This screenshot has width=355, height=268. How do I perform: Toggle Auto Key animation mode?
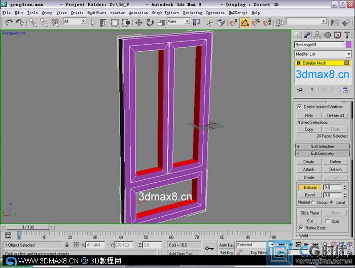[x=226, y=245]
